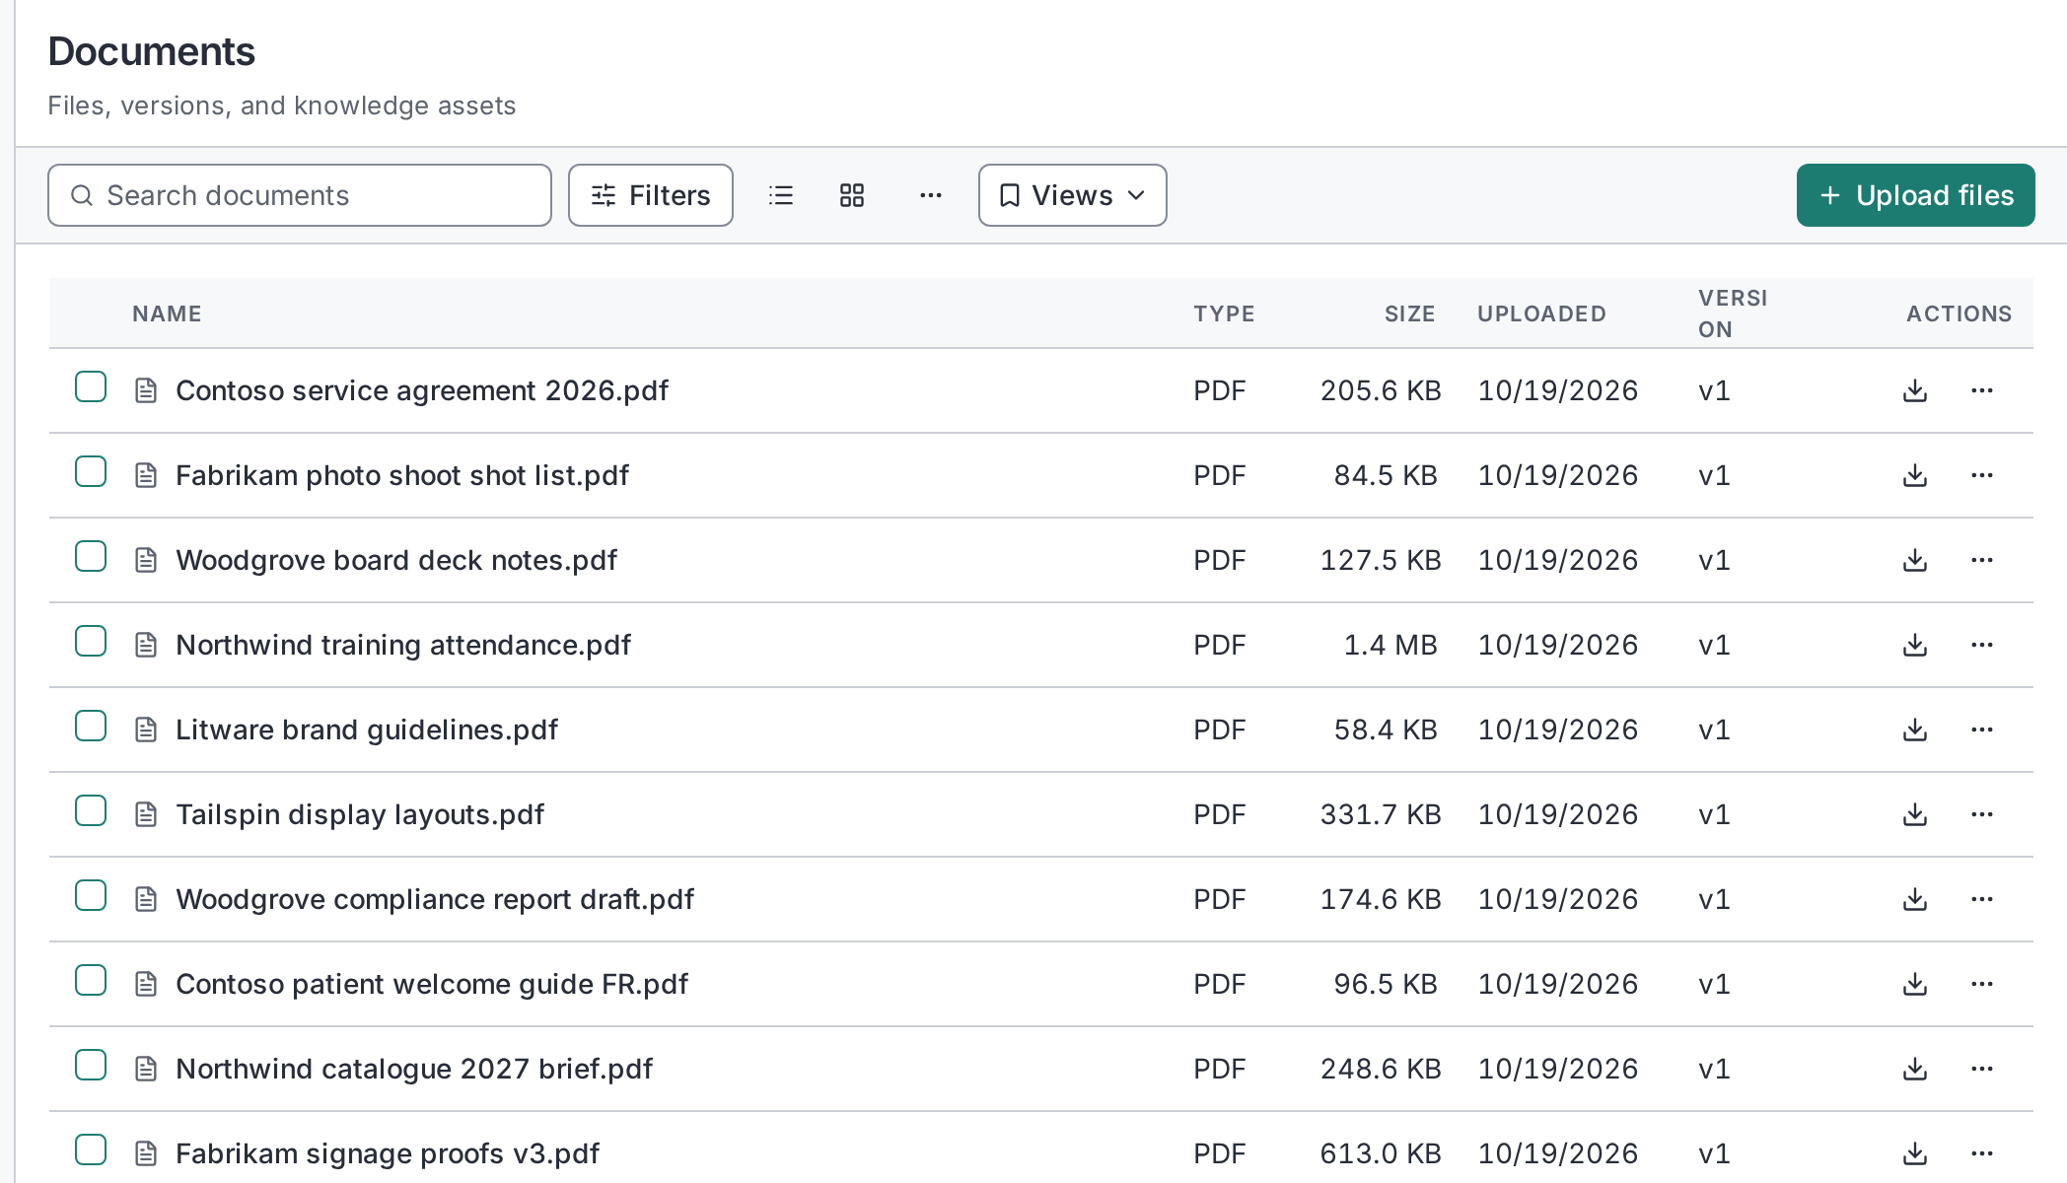Tick checkbox for Fabrikam photo shoot shot list
The image size is (2067, 1183).
[x=91, y=472]
